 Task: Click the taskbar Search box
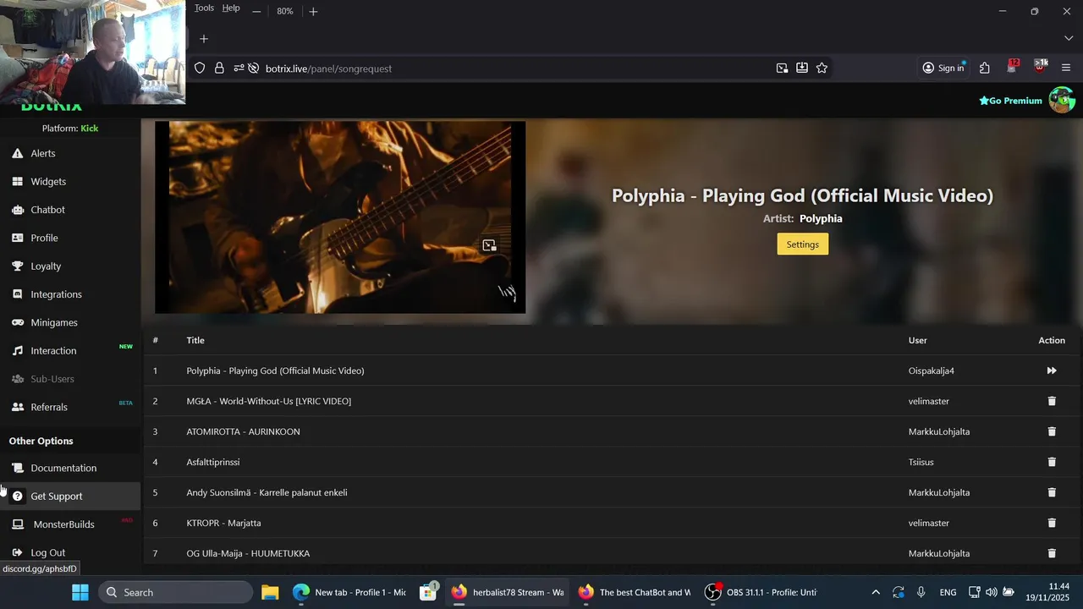(176, 592)
